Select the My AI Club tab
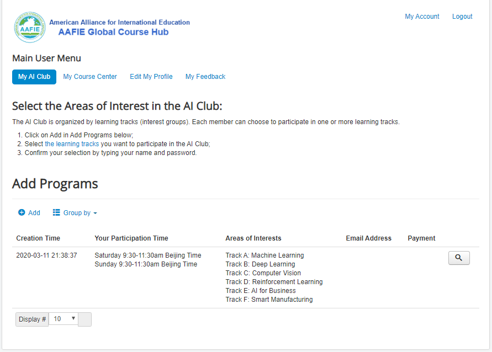This screenshot has width=492, height=352. pos(34,77)
